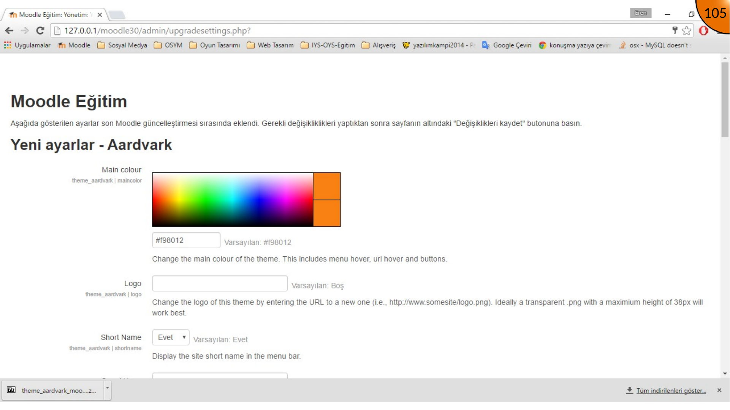
Task: Click Tüm indirilenleri göster link
Action: click(671, 391)
